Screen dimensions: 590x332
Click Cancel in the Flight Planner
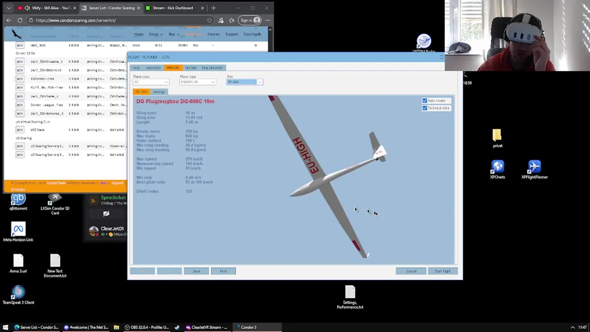click(x=411, y=271)
